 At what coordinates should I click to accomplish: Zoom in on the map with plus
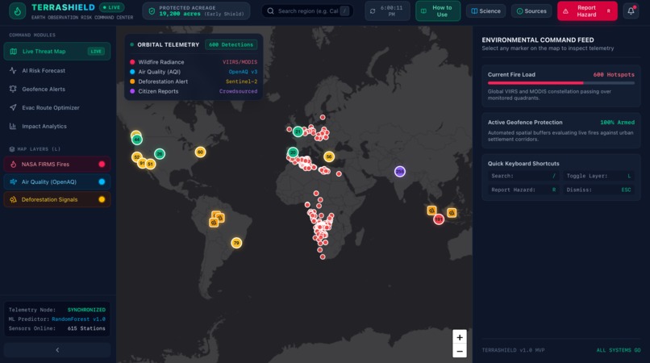click(460, 337)
